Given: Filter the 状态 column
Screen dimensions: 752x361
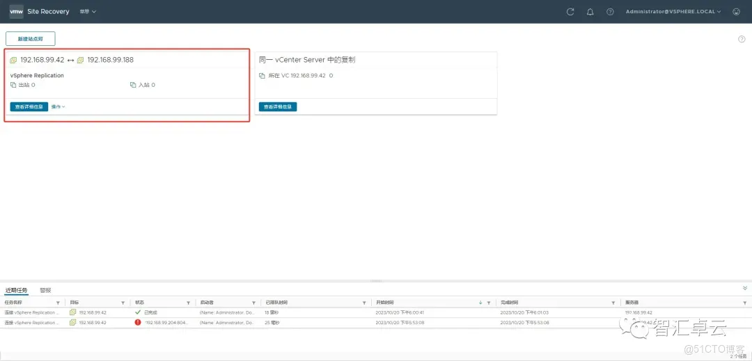Looking at the screenshot, I should pyautogui.click(x=189, y=303).
